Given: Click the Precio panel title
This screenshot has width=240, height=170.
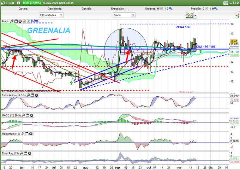Looking at the screenshot, I should point(6,21).
